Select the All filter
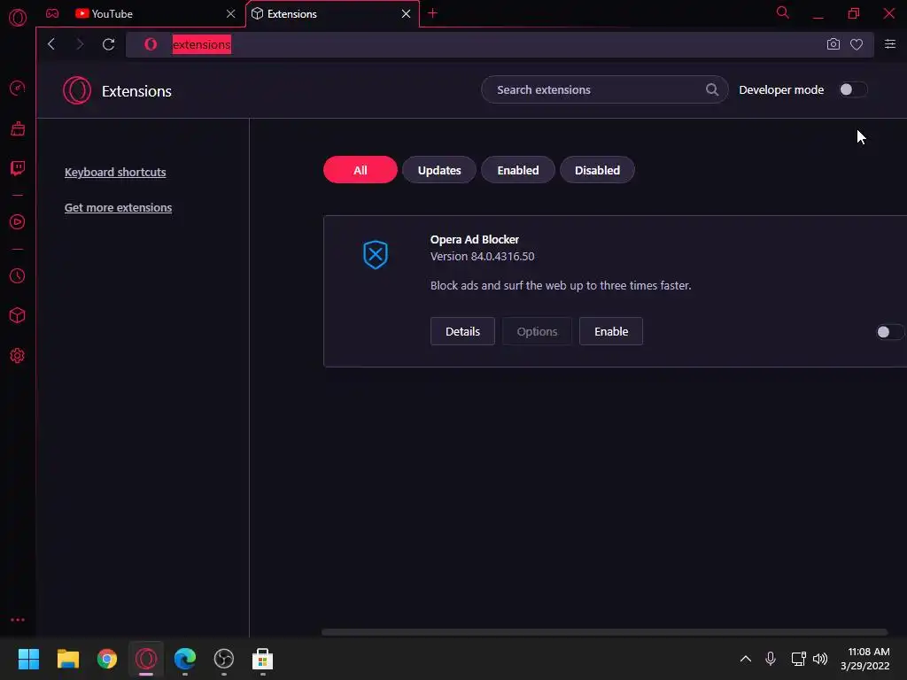907x680 pixels. 360,170
